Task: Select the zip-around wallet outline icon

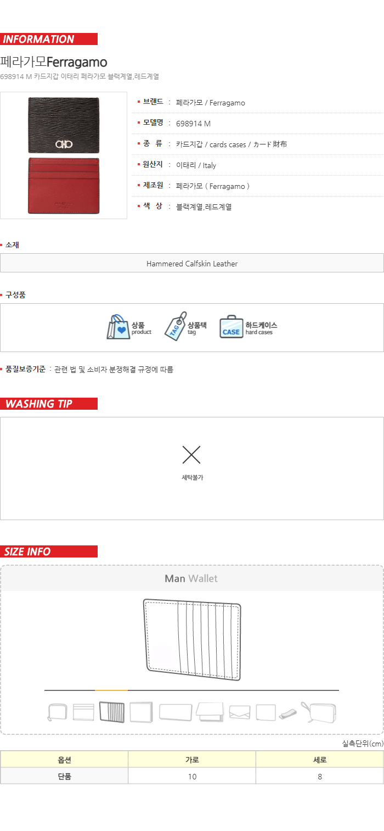Action: [58, 712]
